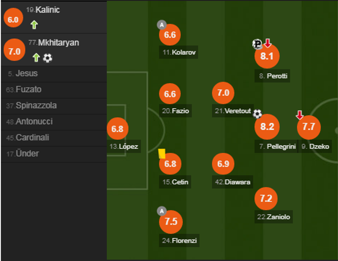Click Mkhitaryan's green substituted-on arrow
The image size is (338, 261).
pyautogui.click(x=37, y=58)
